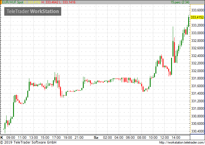Click the 13:00 time axis label

(x=34, y=138)
